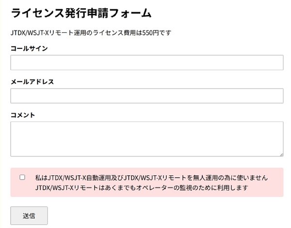This screenshot has height=228, width=291.
Task: Click inside the コメント text area
Action: (x=146, y=138)
